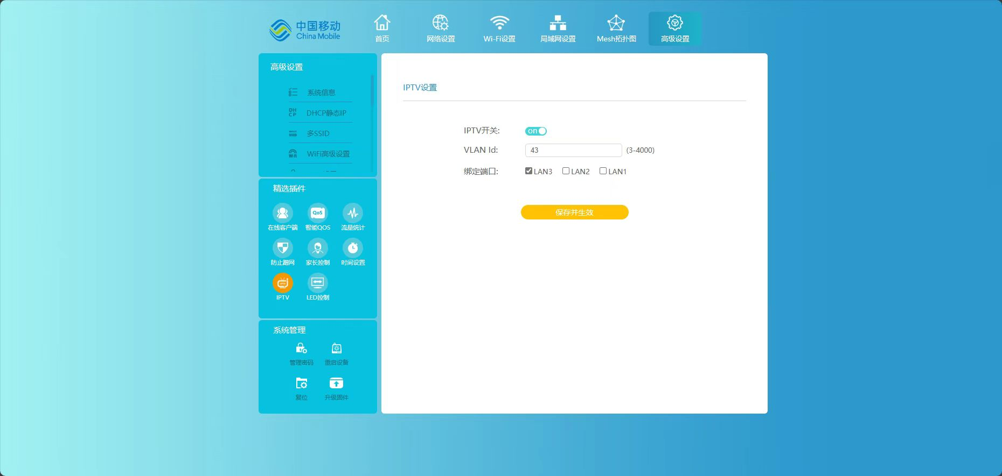Open the Wi-Fi设置 tab

click(499, 29)
